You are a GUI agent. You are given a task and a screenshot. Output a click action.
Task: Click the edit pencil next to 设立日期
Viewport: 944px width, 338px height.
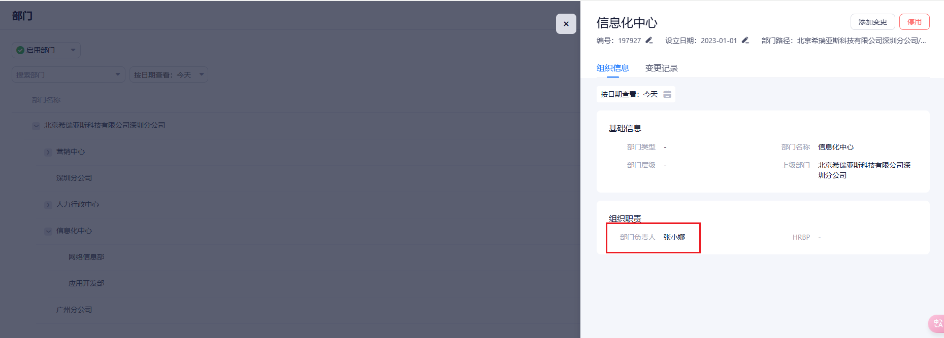tap(745, 41)
